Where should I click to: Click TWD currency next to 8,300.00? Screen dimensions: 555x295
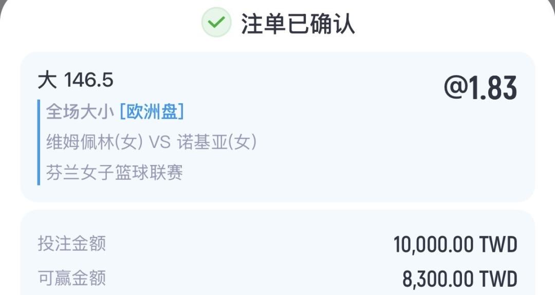click(498, 279)
